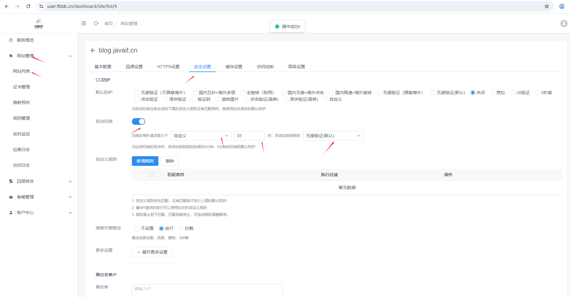Click the 四层转发 sidebar icon

pos(11,181)
